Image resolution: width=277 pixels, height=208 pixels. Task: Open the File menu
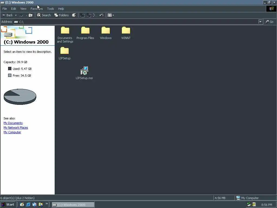5,9
